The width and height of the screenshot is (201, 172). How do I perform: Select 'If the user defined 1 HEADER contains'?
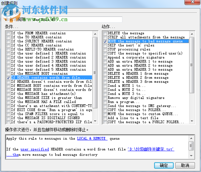coord(48,54)
